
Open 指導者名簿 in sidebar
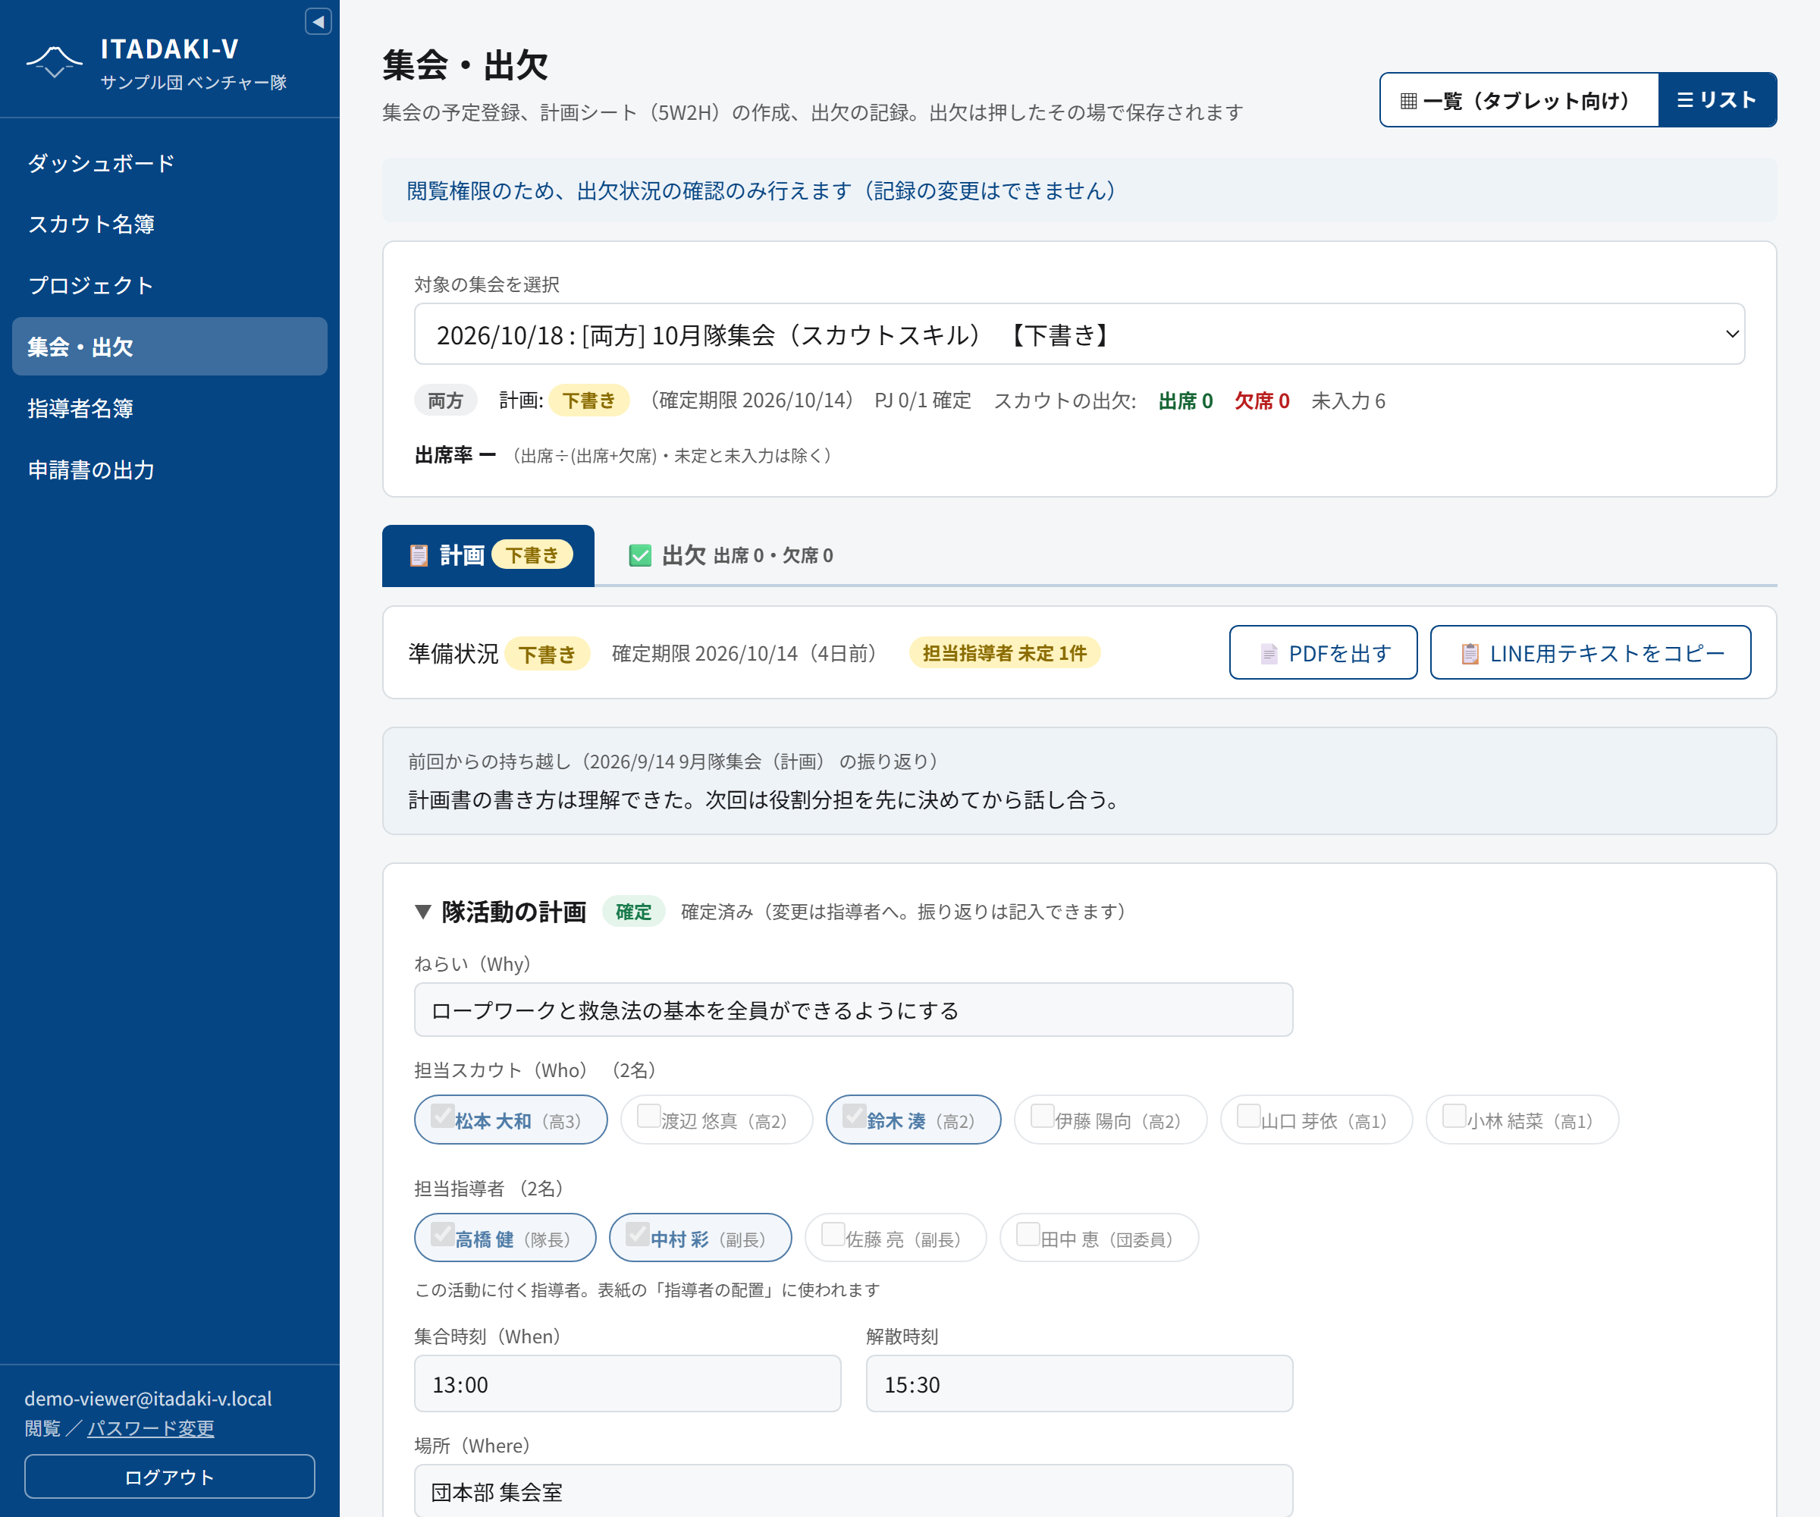tap(170, 408)
